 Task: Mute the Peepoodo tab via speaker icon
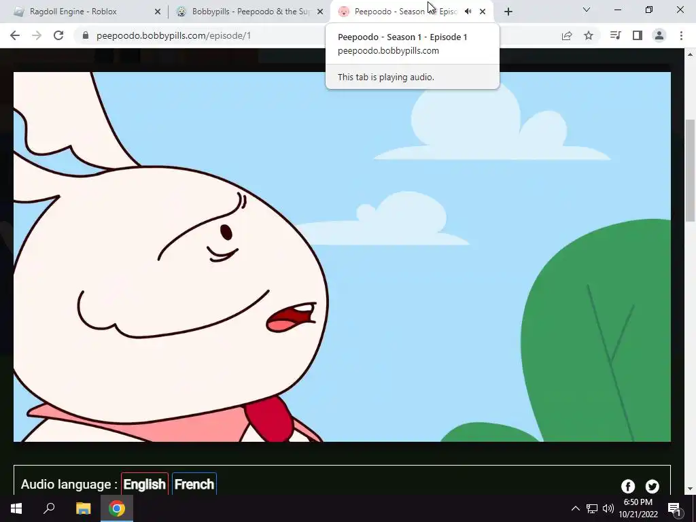[x=468, y=12]
